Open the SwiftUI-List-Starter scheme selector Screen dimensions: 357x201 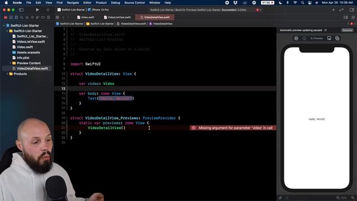(x=71, y=10)
